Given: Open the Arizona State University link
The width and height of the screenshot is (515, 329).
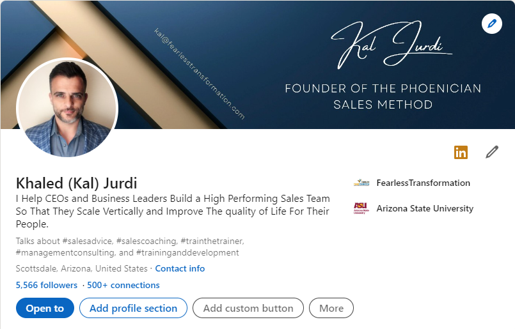Looking at the screenshot, I should point(425,208).
